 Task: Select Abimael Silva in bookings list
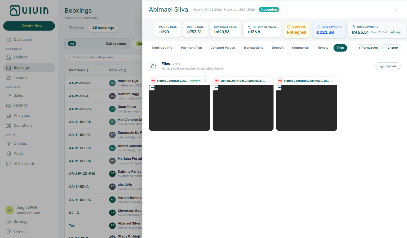pyautogui.click(x=103, y=226)
